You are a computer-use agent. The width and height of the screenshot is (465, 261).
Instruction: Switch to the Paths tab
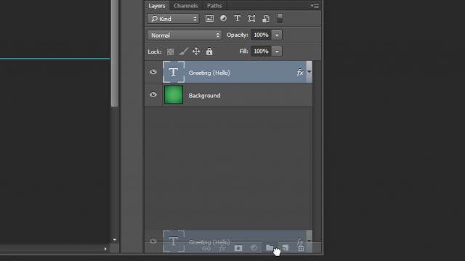click(x=214, y=6)
